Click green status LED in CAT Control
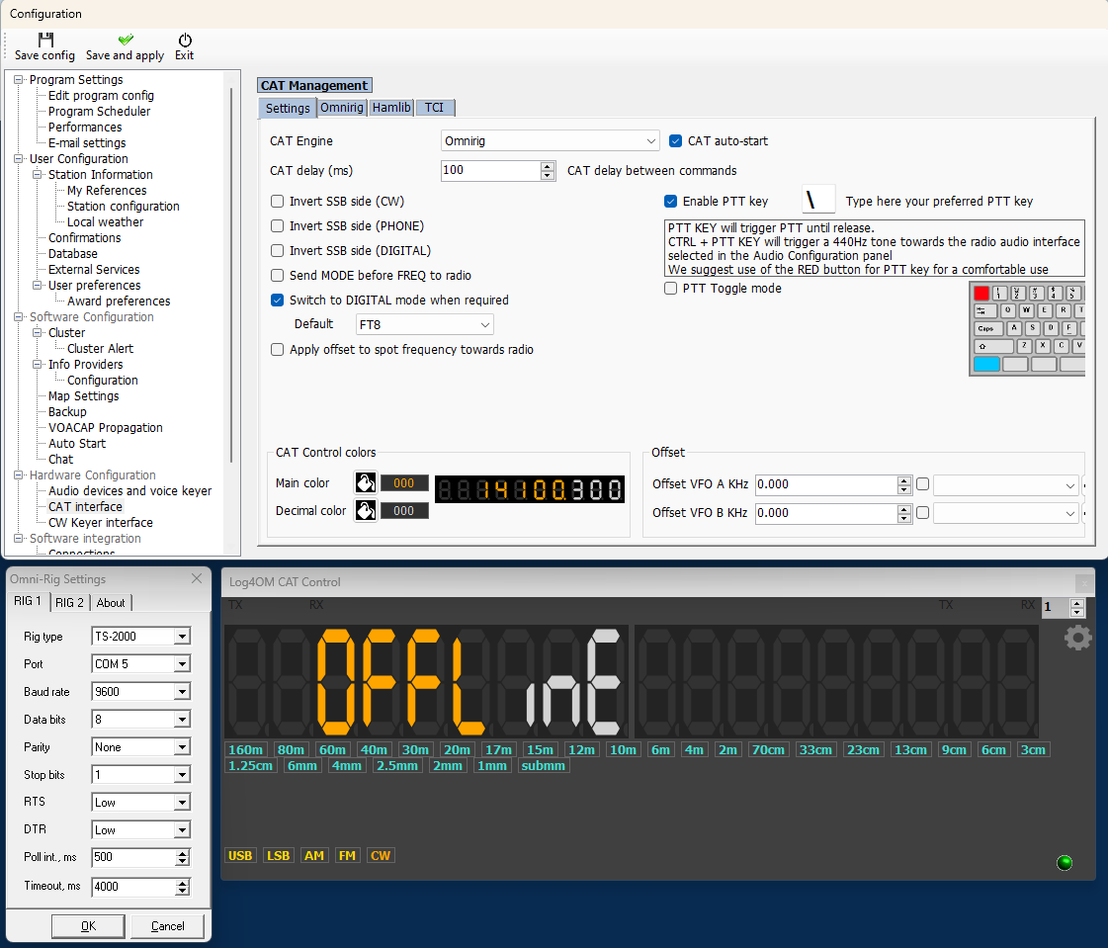This screenshot has width=1108, height=948. (1065, 862)
